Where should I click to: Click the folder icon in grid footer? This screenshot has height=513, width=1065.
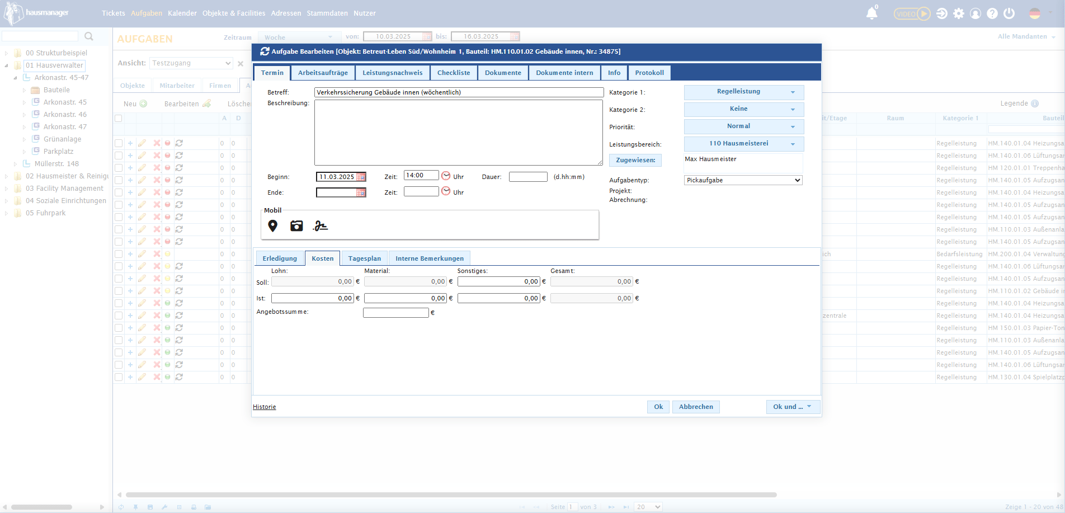tap(208, 507)
